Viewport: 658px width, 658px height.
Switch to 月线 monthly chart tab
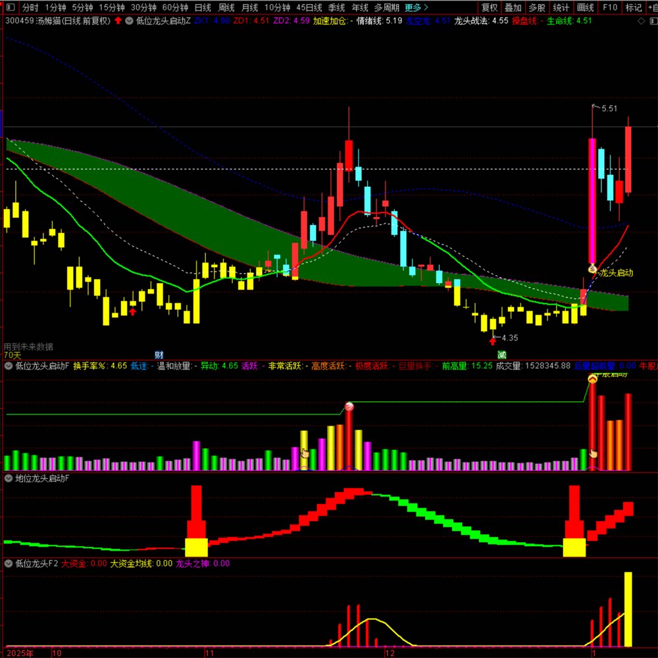point(249,7)
